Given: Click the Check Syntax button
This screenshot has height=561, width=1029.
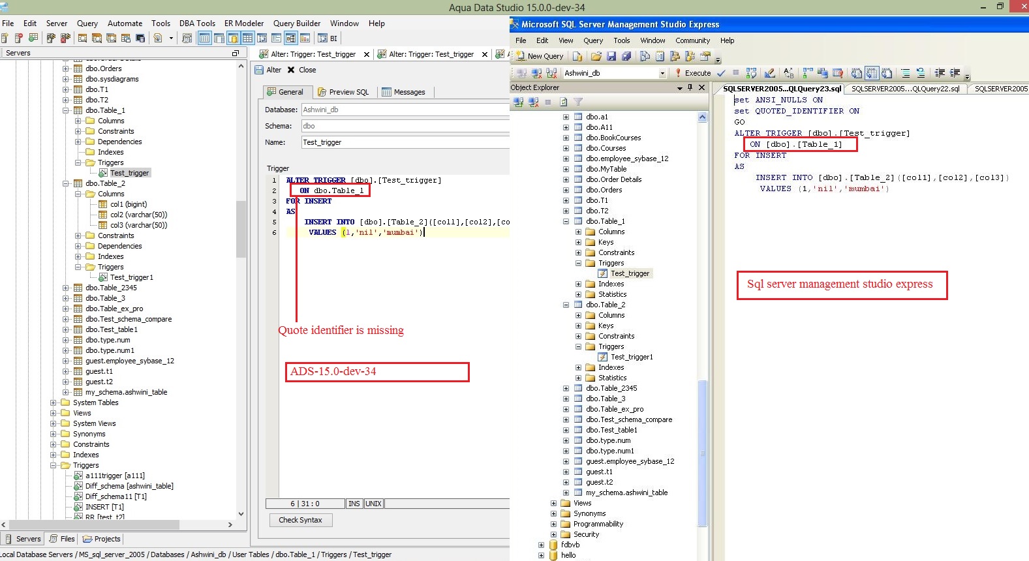Looking at the screenshot, I should [x=300, y=520].
